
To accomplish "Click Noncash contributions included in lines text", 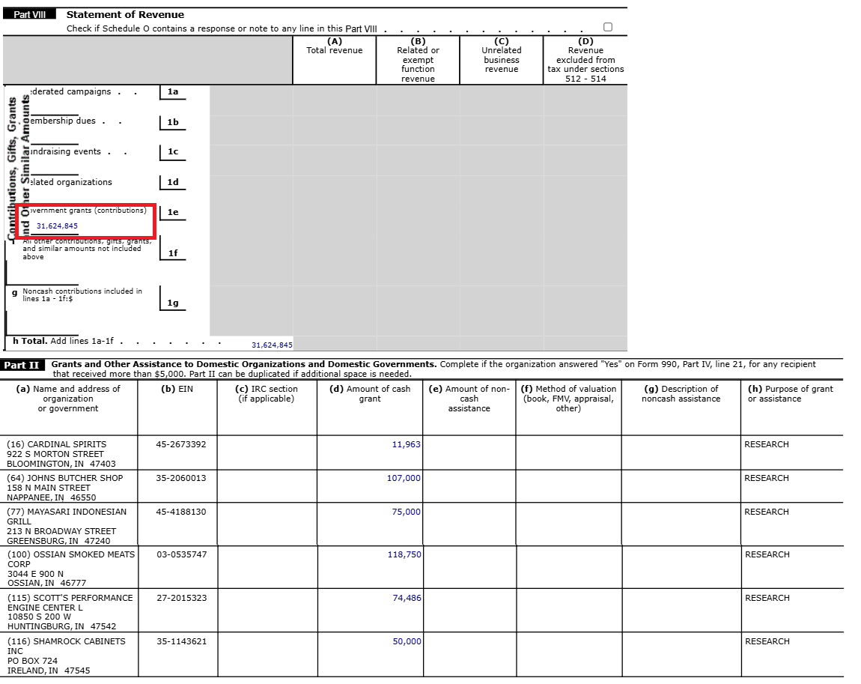I will (x=82, y=295).
